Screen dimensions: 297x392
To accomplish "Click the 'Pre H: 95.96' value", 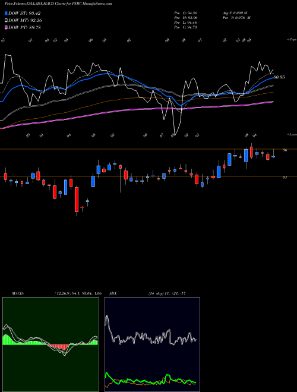I will click(x=186, y=18).
